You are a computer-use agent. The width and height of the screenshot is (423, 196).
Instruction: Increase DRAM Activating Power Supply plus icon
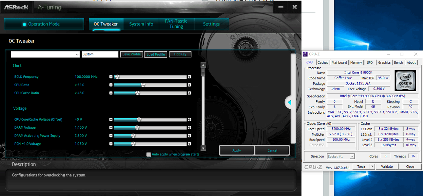coord(189,136)
